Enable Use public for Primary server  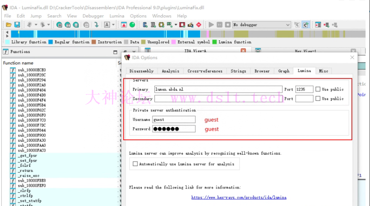(x=318, y=89)
